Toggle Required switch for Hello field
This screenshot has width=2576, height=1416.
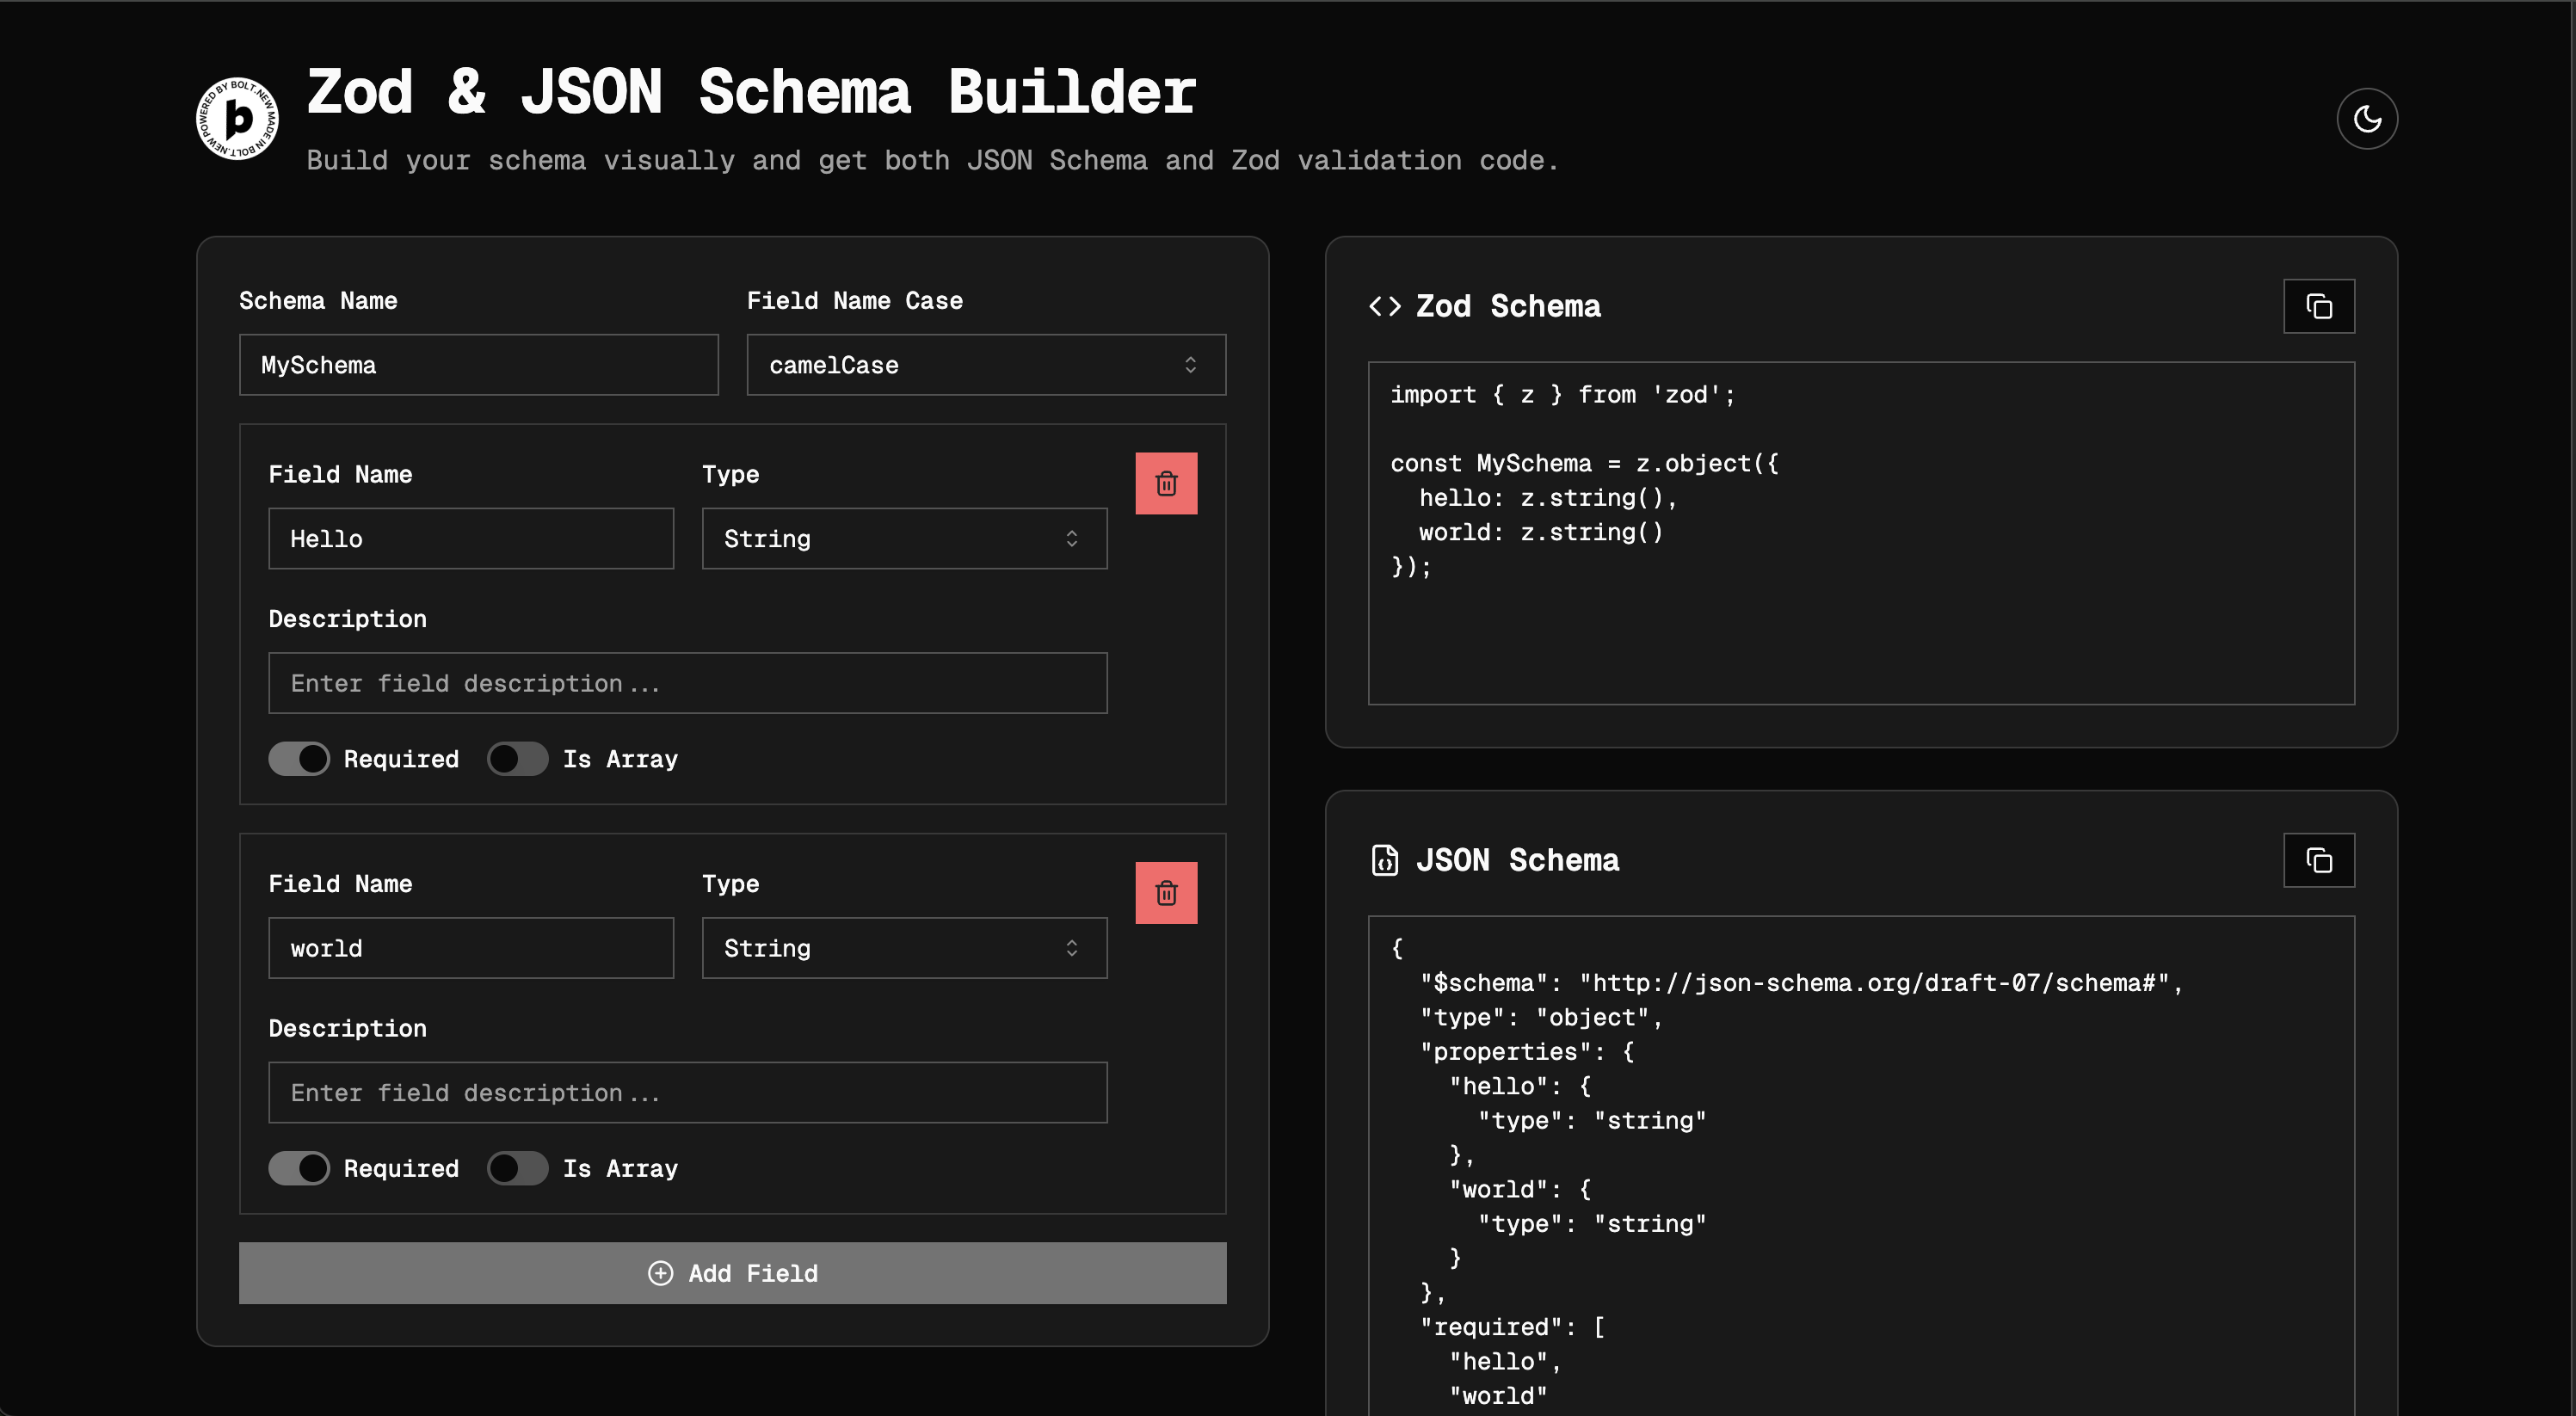click(x=299, y=759)
